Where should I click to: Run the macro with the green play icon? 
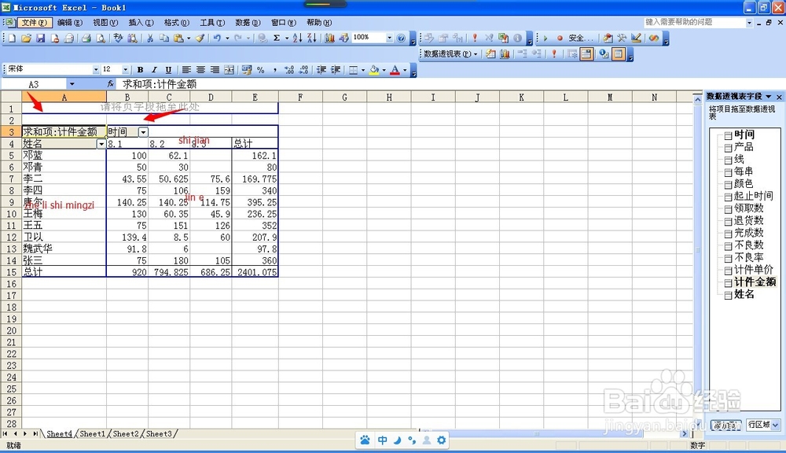[545, 38]
